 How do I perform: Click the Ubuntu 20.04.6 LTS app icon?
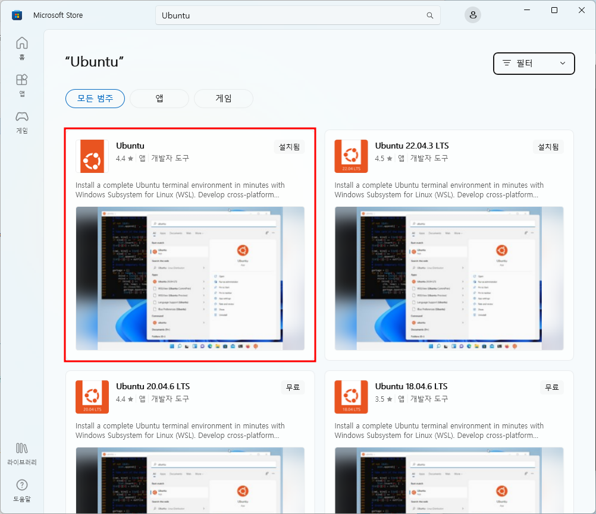(92, 397)
